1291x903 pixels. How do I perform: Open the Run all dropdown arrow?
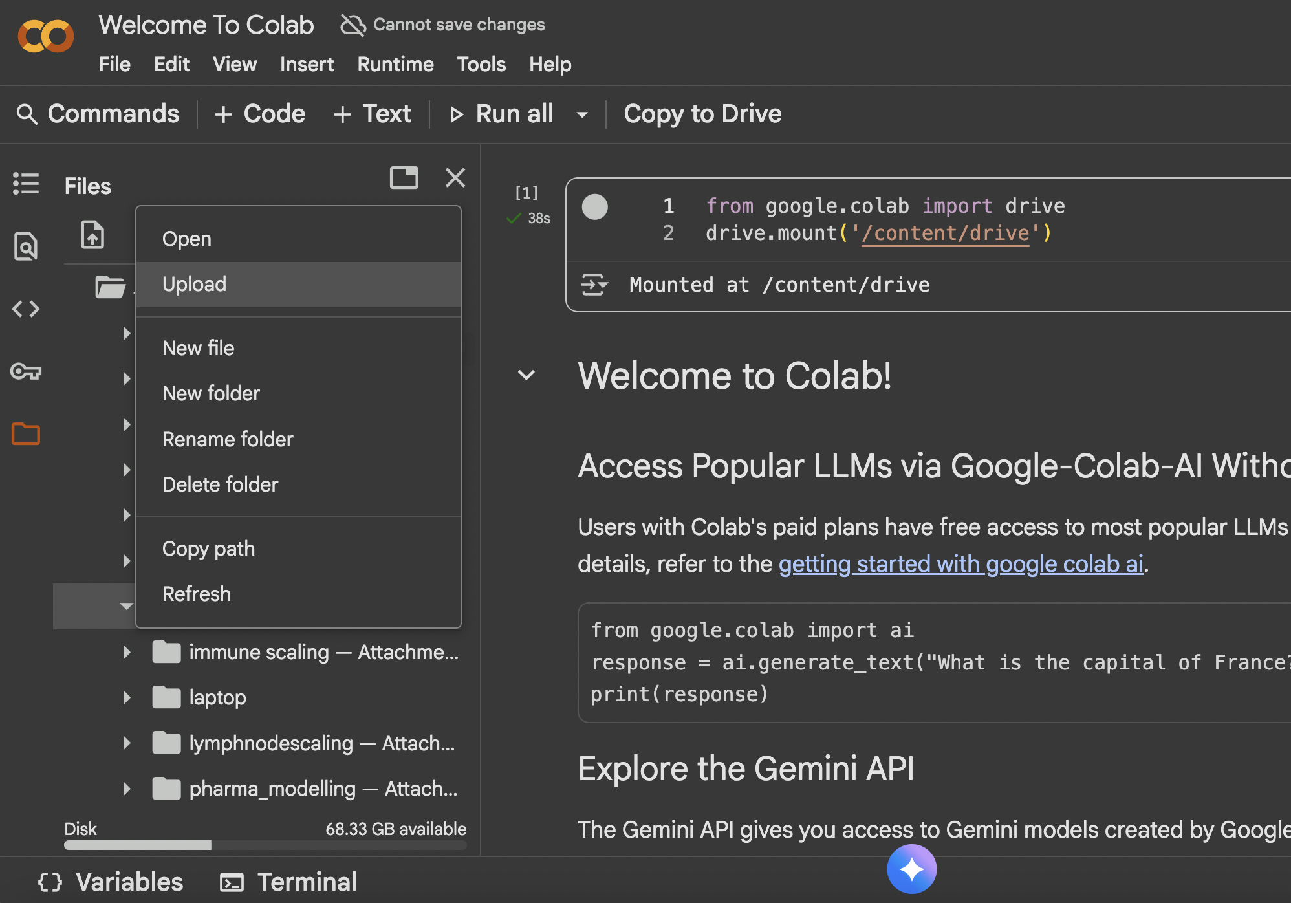coord(582,115)
